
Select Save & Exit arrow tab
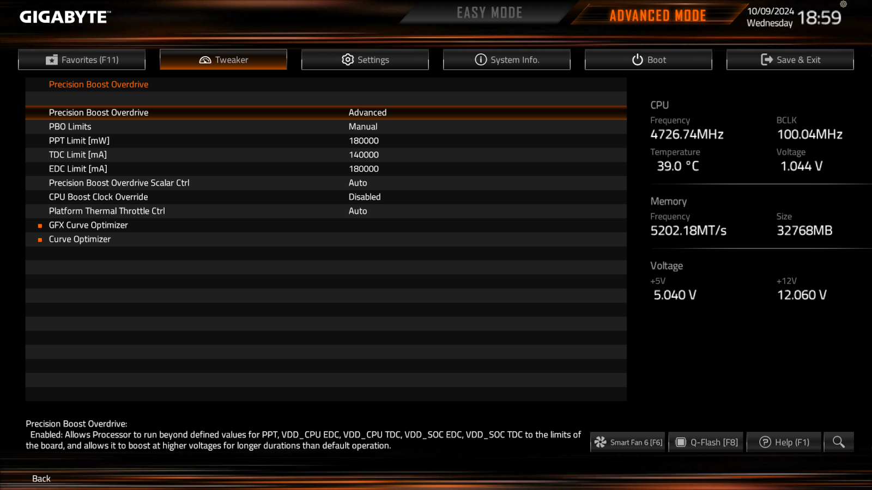pyautogui.click(x=790, y=60)
